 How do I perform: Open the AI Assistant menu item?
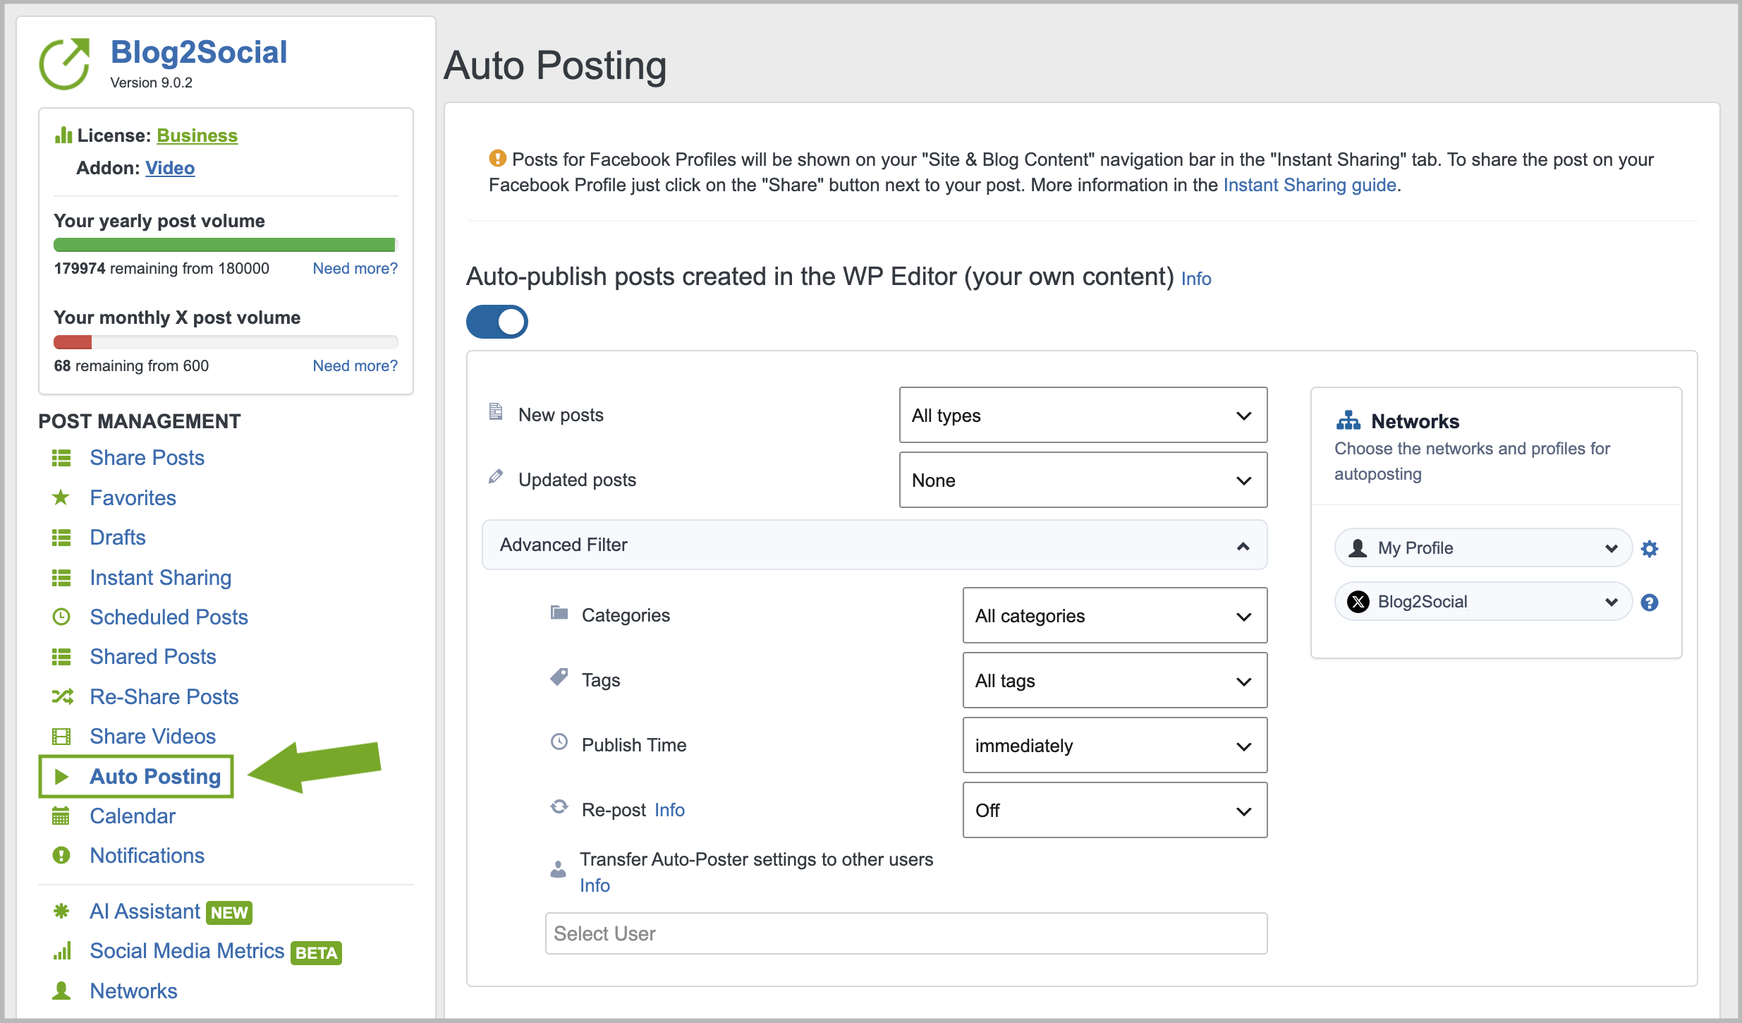(145, 912)
